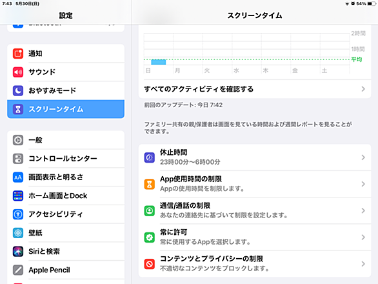Screen dimensions: 378x284
Task: Open すべてのアクティビティを確認する link
Action: tap(255, 89)
